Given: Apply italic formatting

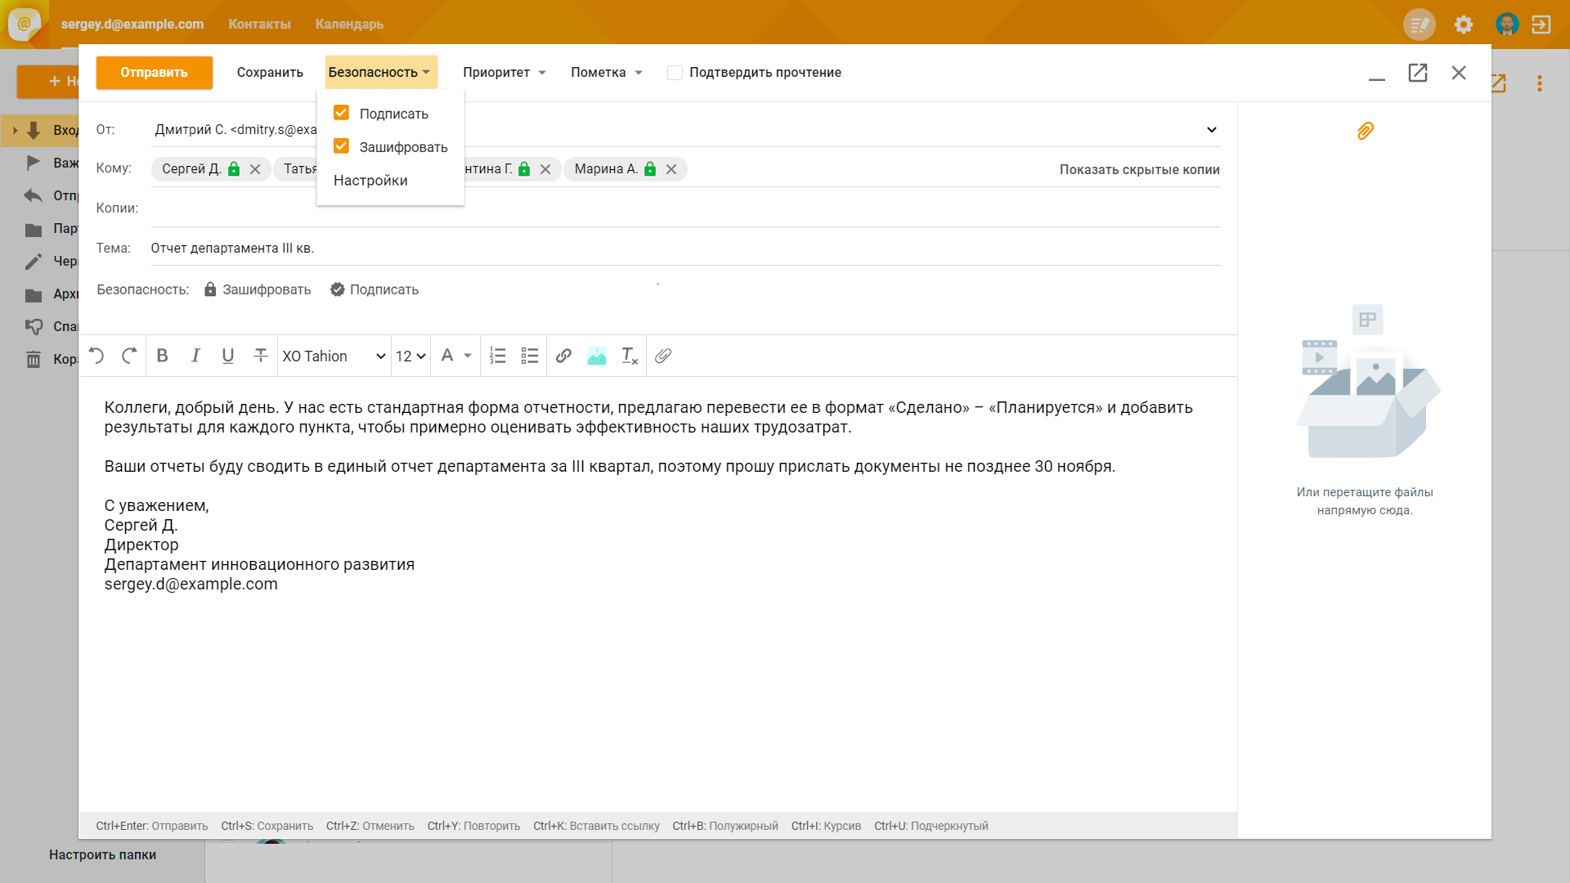Looking at the screenshot, I should (x=195, y=356).
